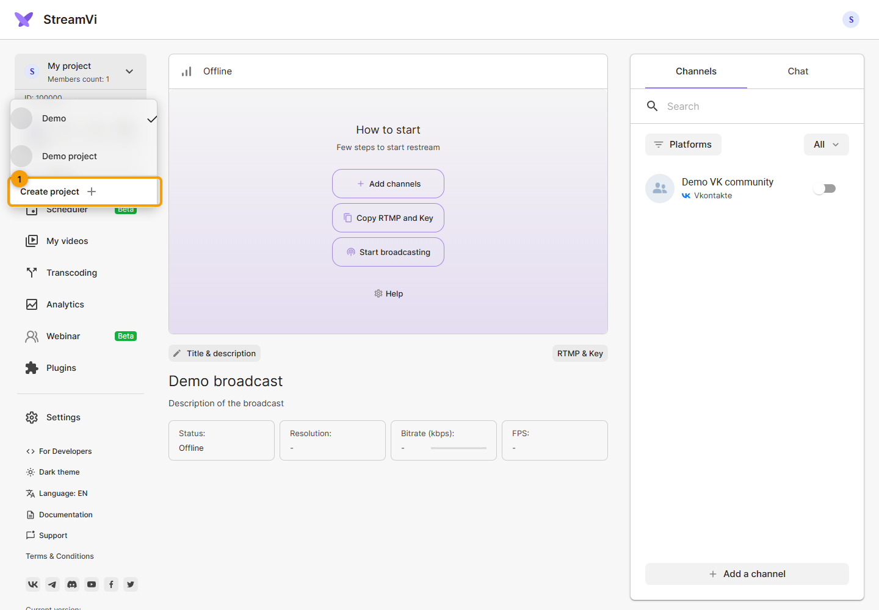
Task: Open Settings gear in sidebar
Action: 32,417
